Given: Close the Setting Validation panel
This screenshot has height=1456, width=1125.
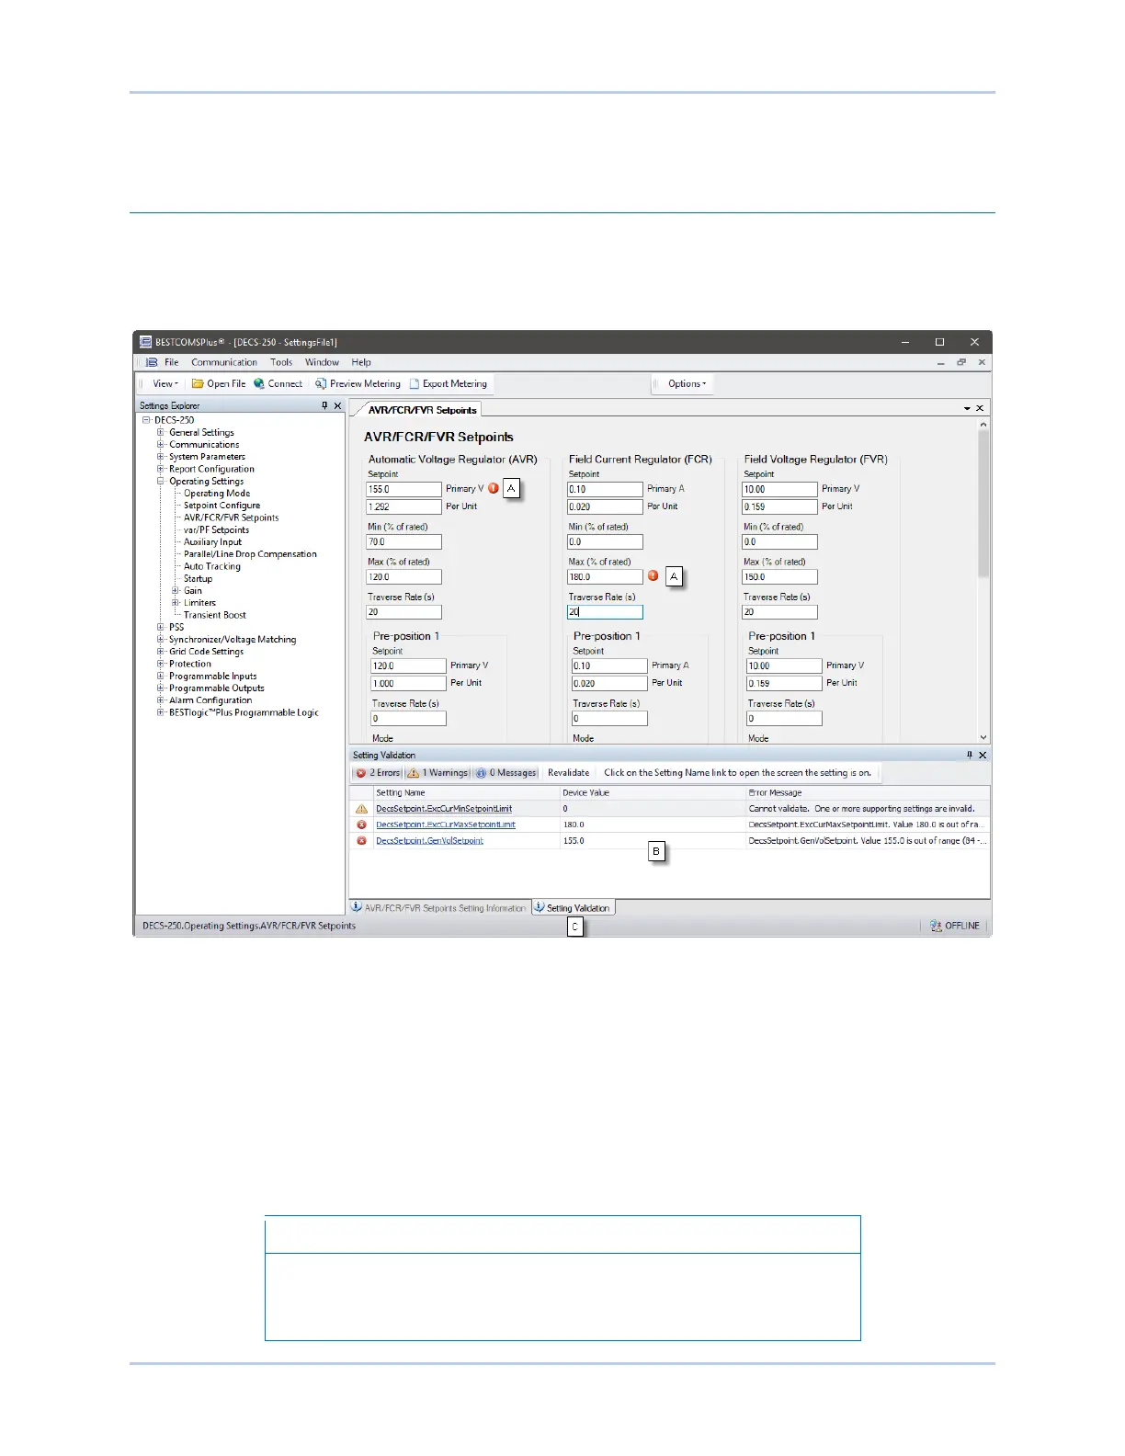Looking at the screenshot, I should point(983,755).
